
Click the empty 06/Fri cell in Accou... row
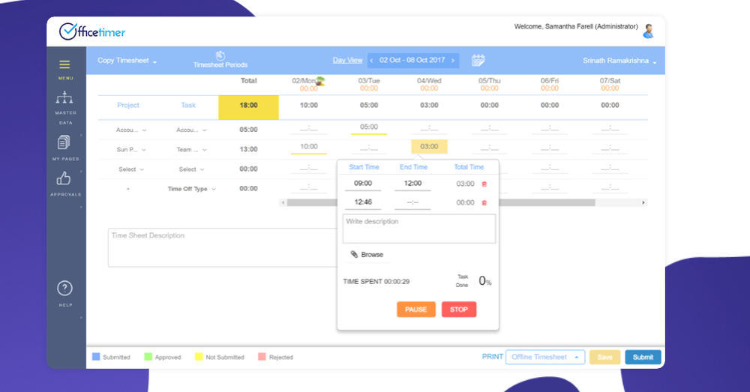pyautogui.click(x=550, y=129)
